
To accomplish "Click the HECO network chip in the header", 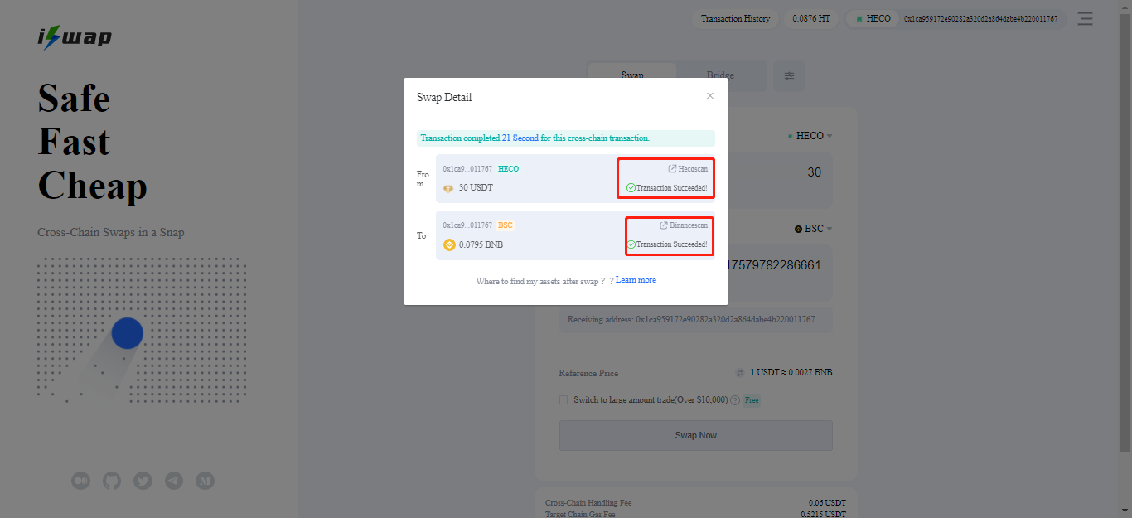I will coord(873,18).
